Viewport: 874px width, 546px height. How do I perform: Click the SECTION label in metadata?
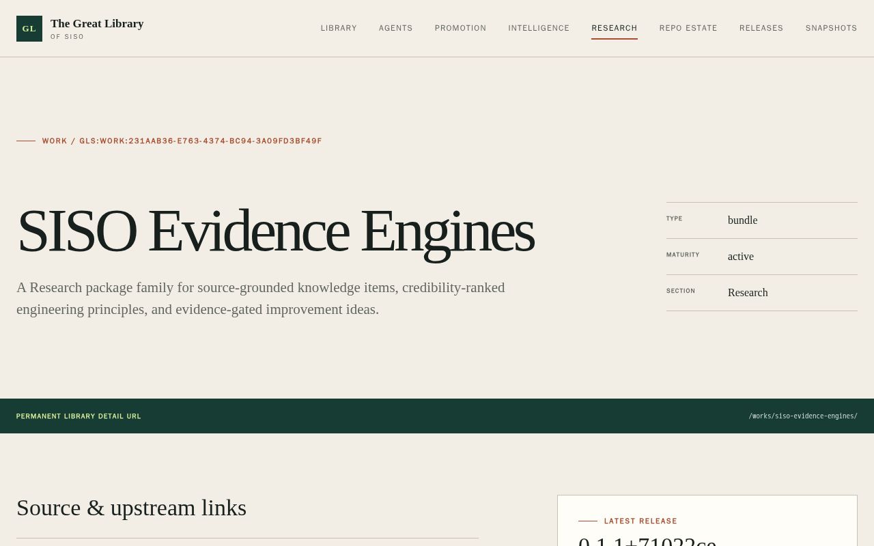point(681,291)
